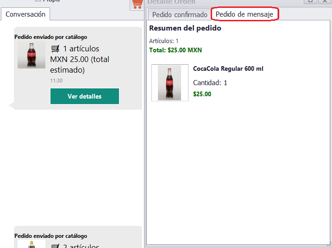Click the cart icon beside '1 artículos'

[56, 49]
